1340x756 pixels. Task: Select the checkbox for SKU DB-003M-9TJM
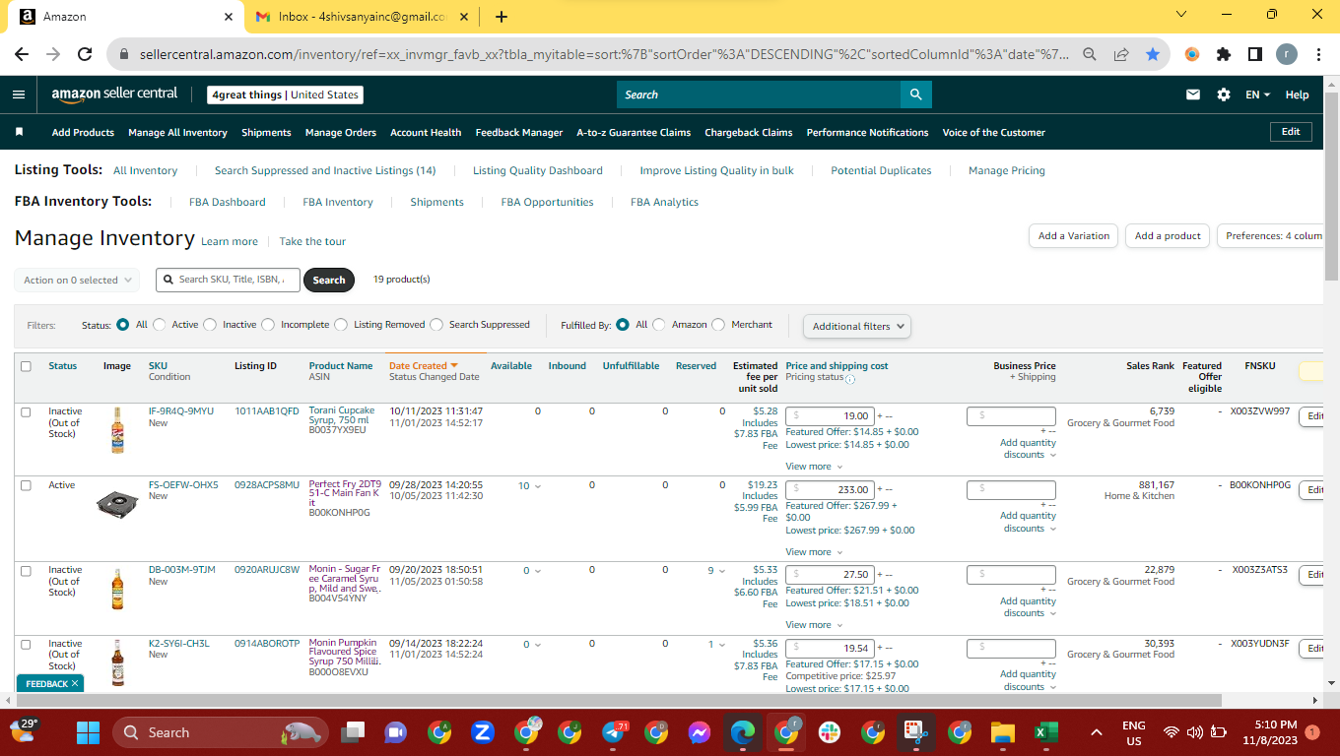26,571
